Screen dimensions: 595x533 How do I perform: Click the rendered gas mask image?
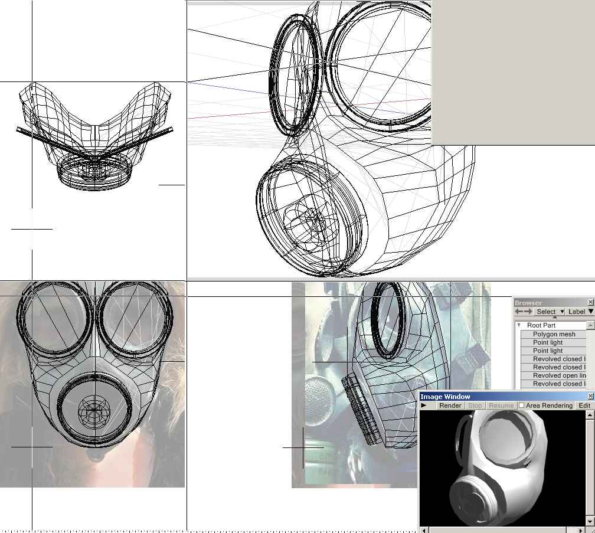(x=501, y=469)
